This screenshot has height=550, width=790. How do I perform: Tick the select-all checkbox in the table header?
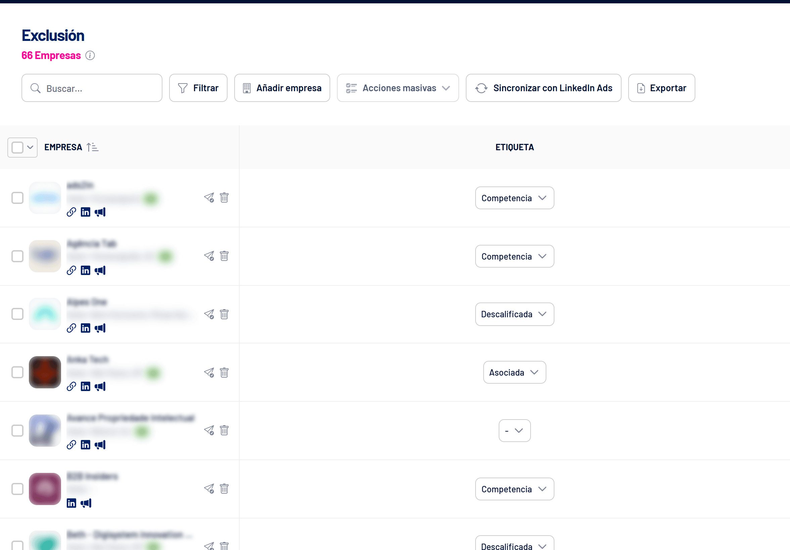pos(17,148)
